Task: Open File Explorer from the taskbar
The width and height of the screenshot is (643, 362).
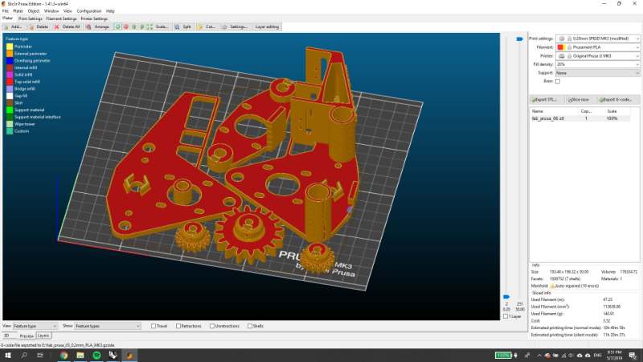Action: (80, 356)
